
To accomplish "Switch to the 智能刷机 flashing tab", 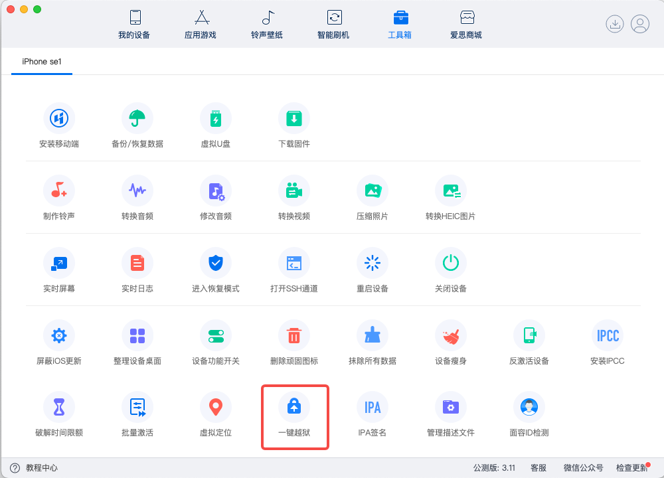I will click(x=334, y=25).
